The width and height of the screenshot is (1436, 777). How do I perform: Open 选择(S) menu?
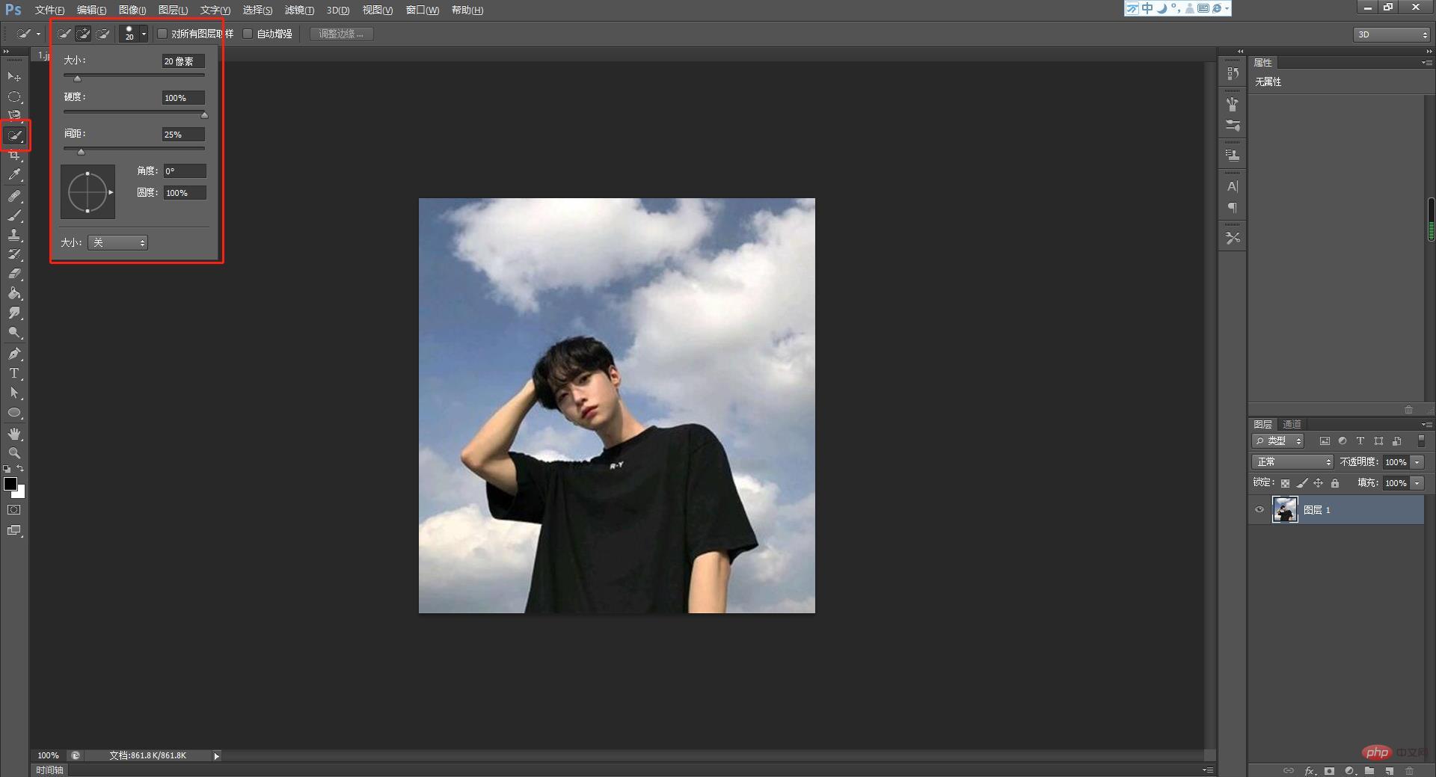click(257, 10)
